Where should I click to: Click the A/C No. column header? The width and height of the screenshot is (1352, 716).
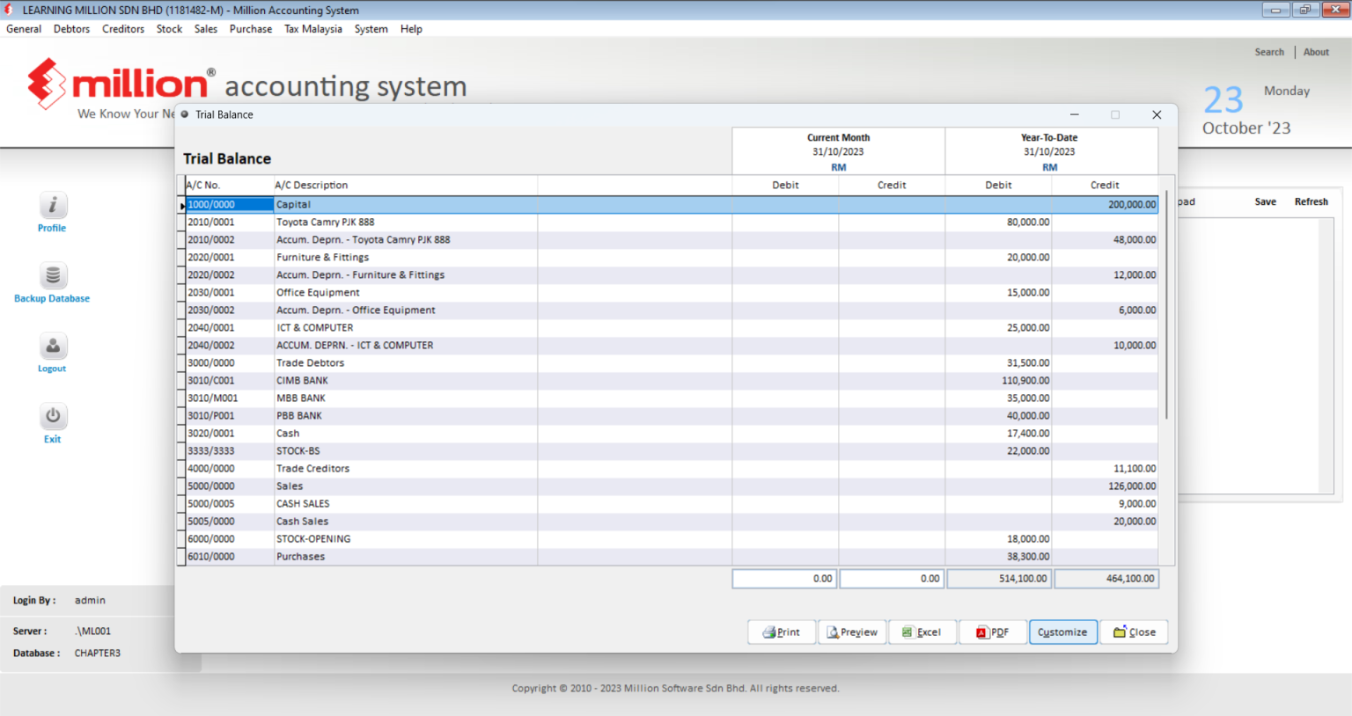coord(229,185)
